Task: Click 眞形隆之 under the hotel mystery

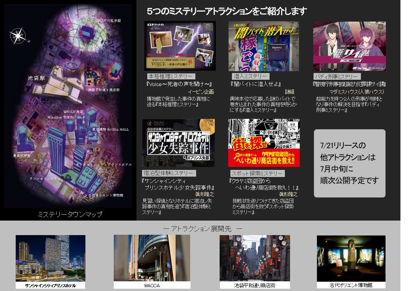Action: click(x=205, y=194)
